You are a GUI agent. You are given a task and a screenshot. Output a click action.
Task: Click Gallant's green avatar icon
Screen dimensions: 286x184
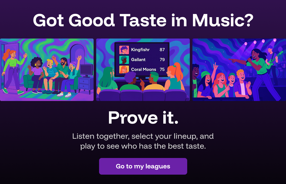(x=124, y=60)
